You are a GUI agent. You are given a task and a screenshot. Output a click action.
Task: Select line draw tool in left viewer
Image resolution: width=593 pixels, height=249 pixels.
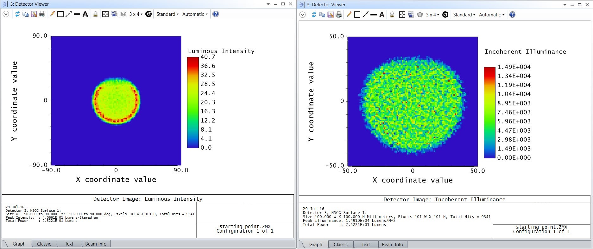click(x=77, y=14)
